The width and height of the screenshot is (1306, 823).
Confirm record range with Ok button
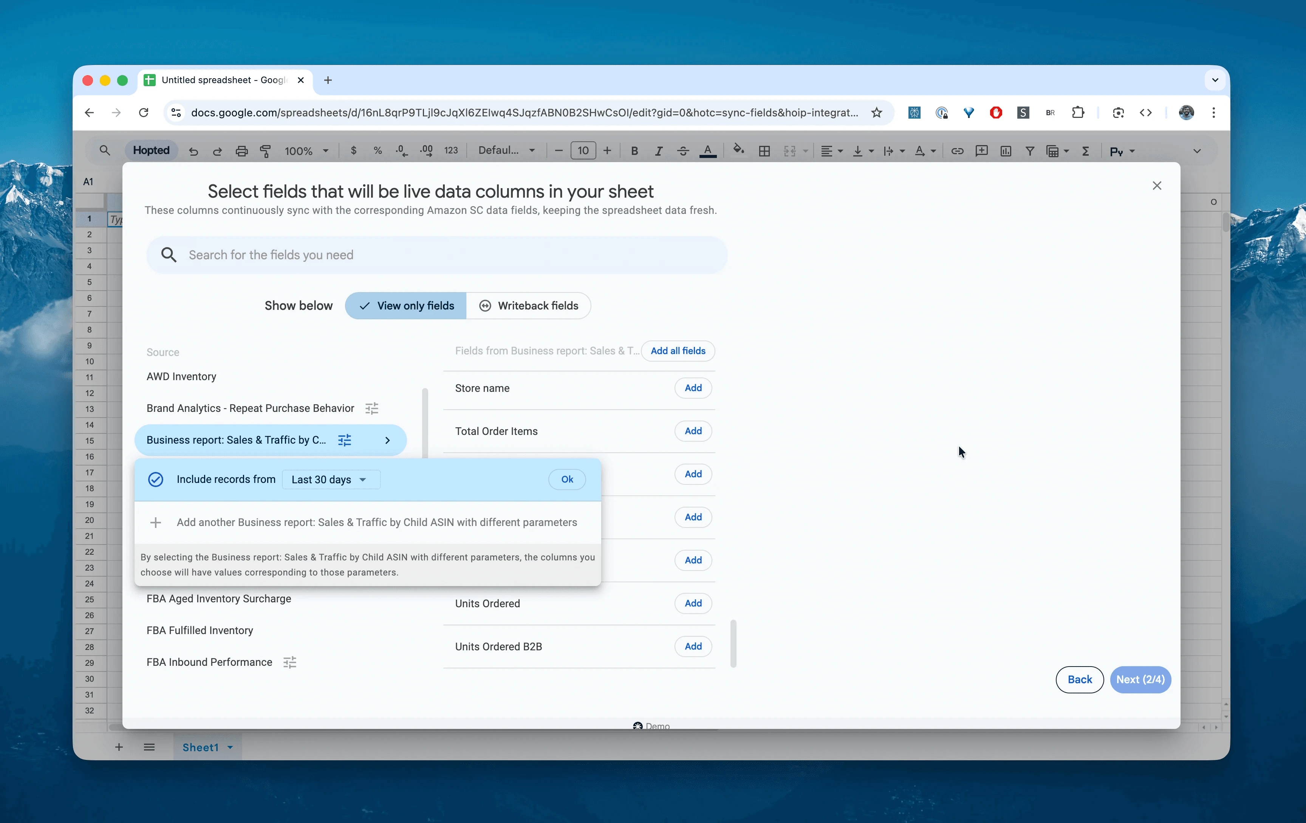567,479
